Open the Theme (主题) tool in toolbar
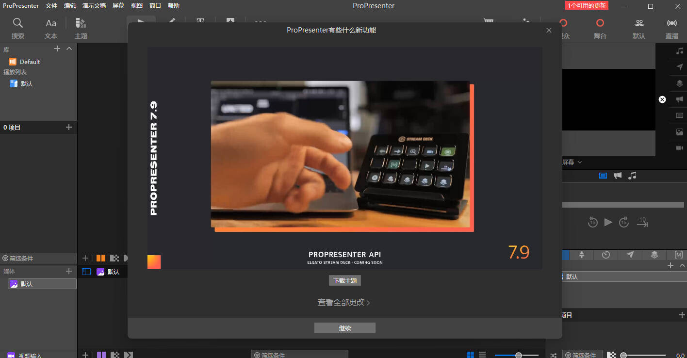Image resolution: width=687 pixels, height=358 pixels. point(81,28)
